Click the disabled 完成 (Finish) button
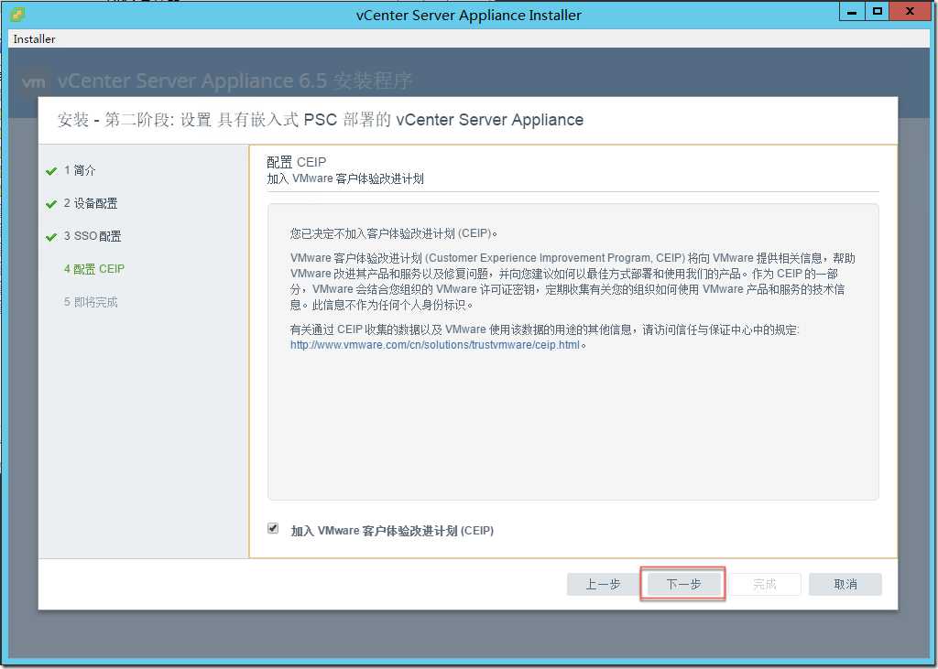The width and height of the screenshot is (938, 669). pos(765,584)
